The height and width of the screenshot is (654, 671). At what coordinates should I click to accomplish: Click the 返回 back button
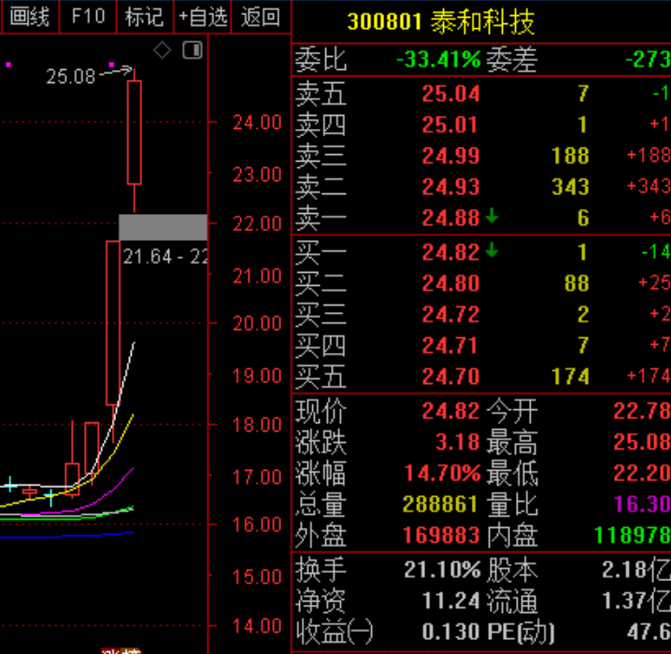coord(261,17)
